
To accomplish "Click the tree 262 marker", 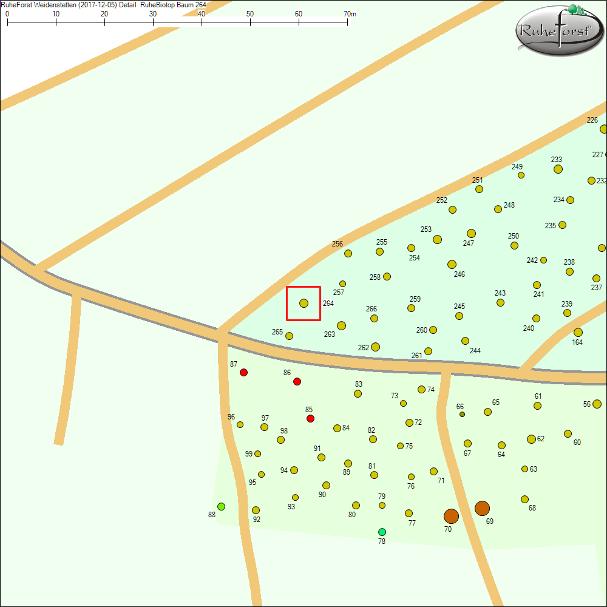I will click(x=375, y=347).
